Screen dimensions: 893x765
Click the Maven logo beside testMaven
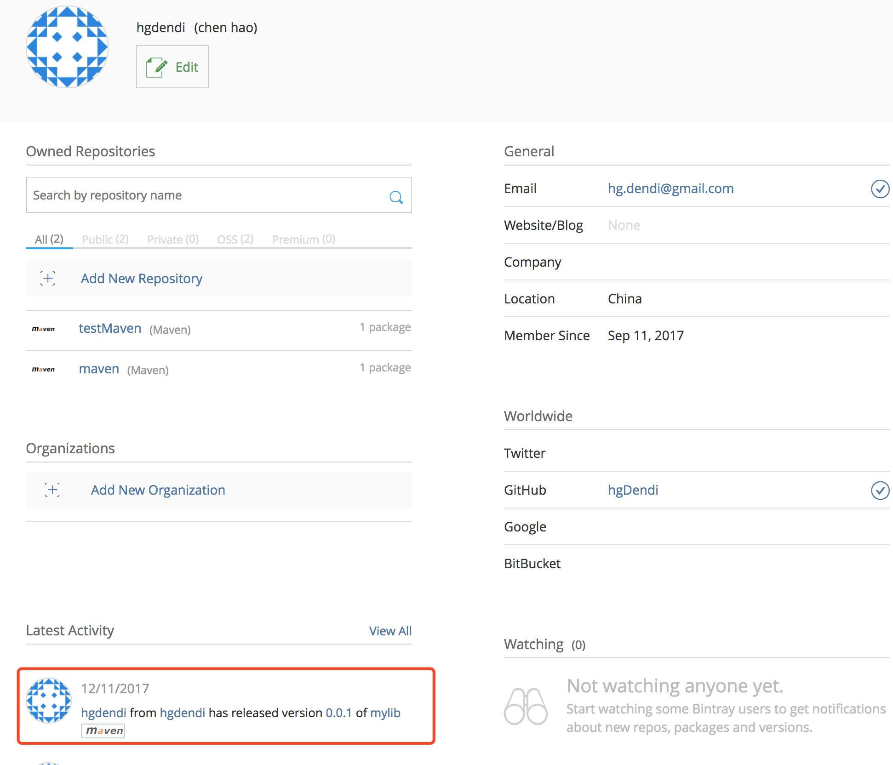coord(43,329)
